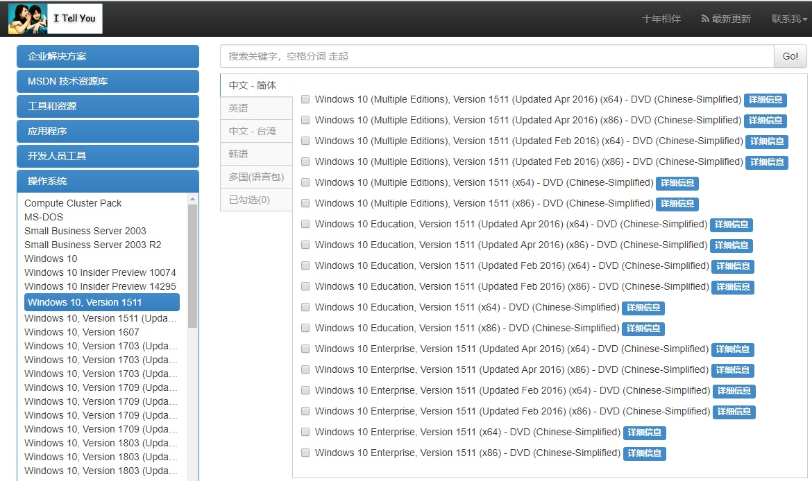Check Multiple Editions 1511 Updated Apr 2016 x86
Image resolution: width=812 pixels, height=481 pixels.
pos(305,120)
